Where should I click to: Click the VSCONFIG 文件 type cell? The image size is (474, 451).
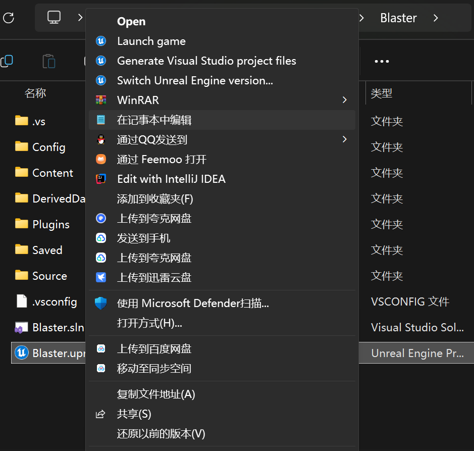[x=410, y=302]
